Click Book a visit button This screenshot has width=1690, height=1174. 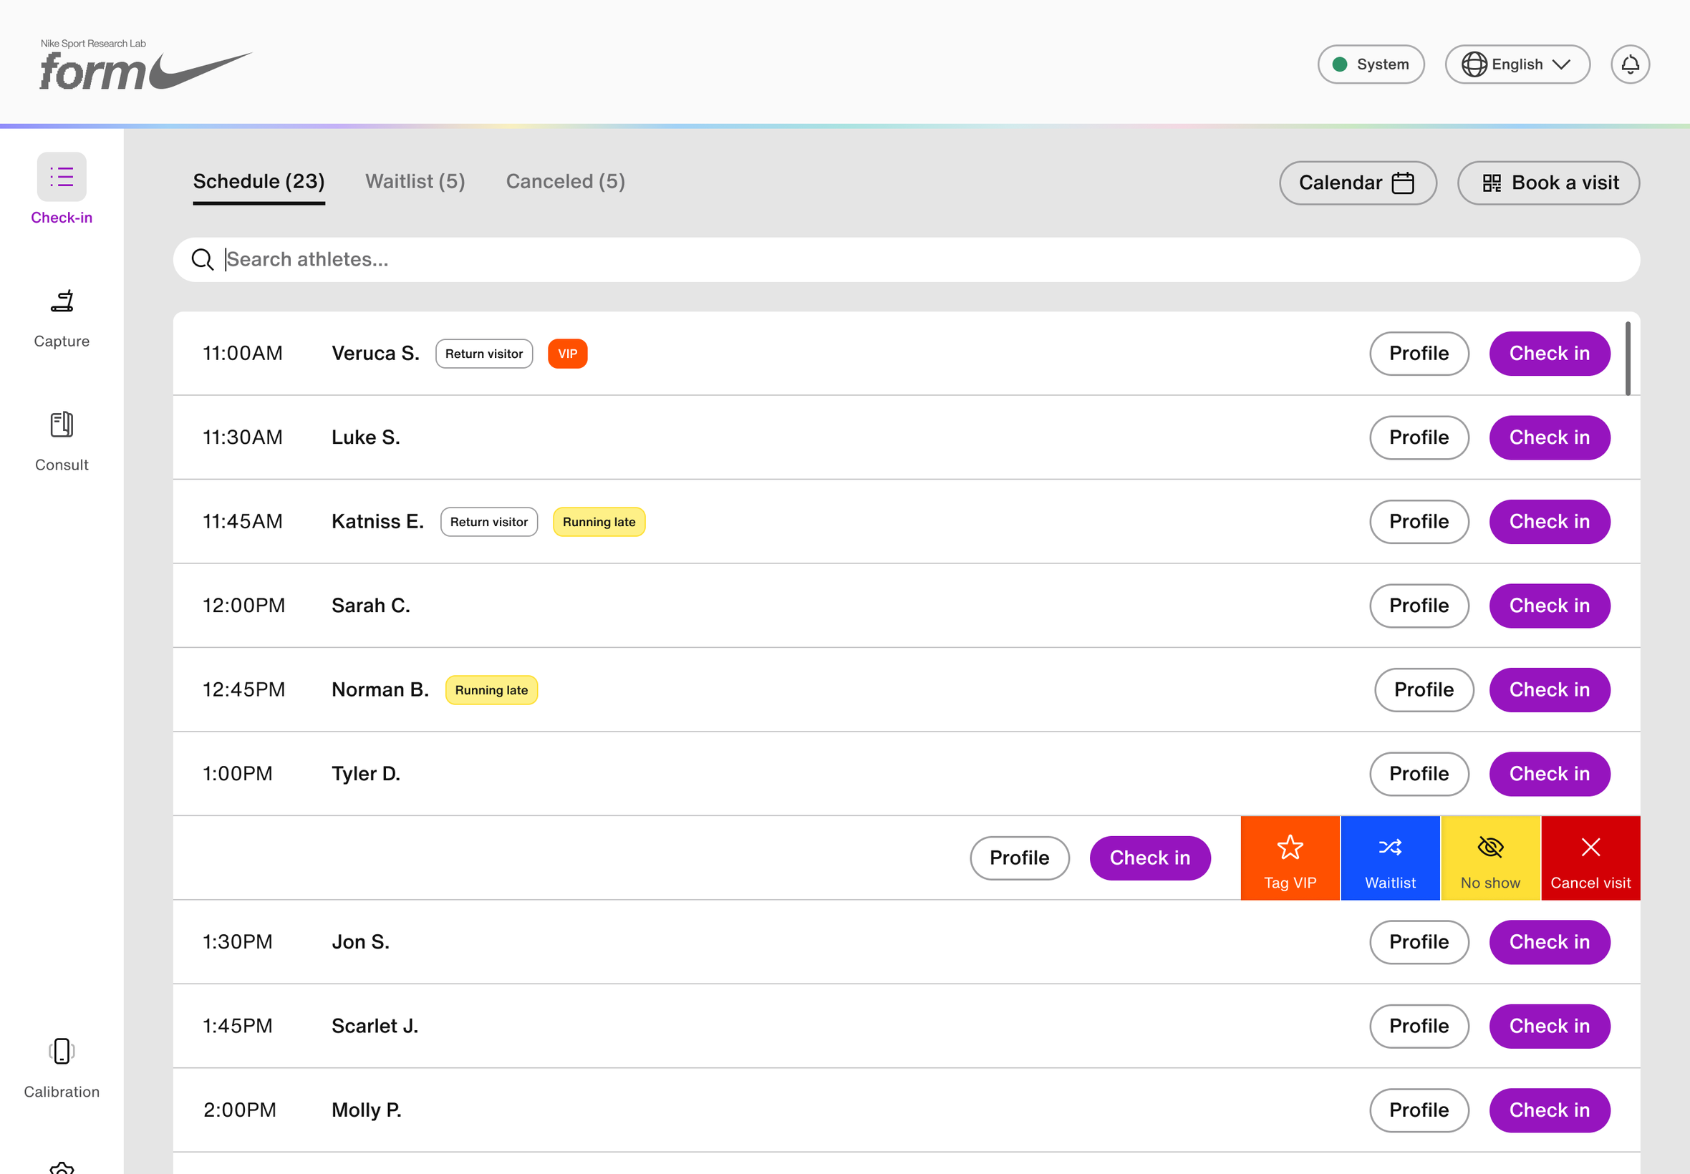click(x=1548, y=183)
